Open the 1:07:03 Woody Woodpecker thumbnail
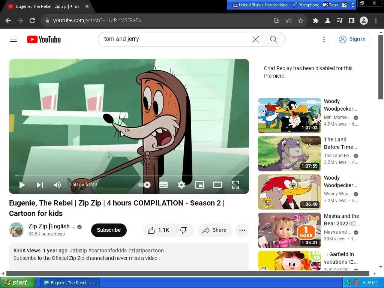This screenshot has width=384, height=288. coord(289,115)
